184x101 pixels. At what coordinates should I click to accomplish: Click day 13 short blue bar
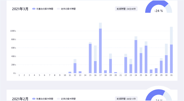(x=80, y=72)
